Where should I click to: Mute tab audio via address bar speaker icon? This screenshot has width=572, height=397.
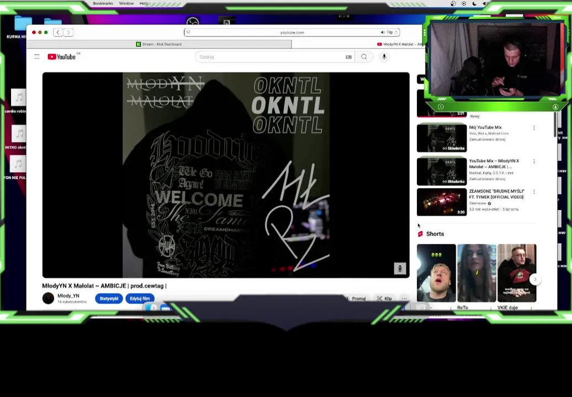pos(383,33)
